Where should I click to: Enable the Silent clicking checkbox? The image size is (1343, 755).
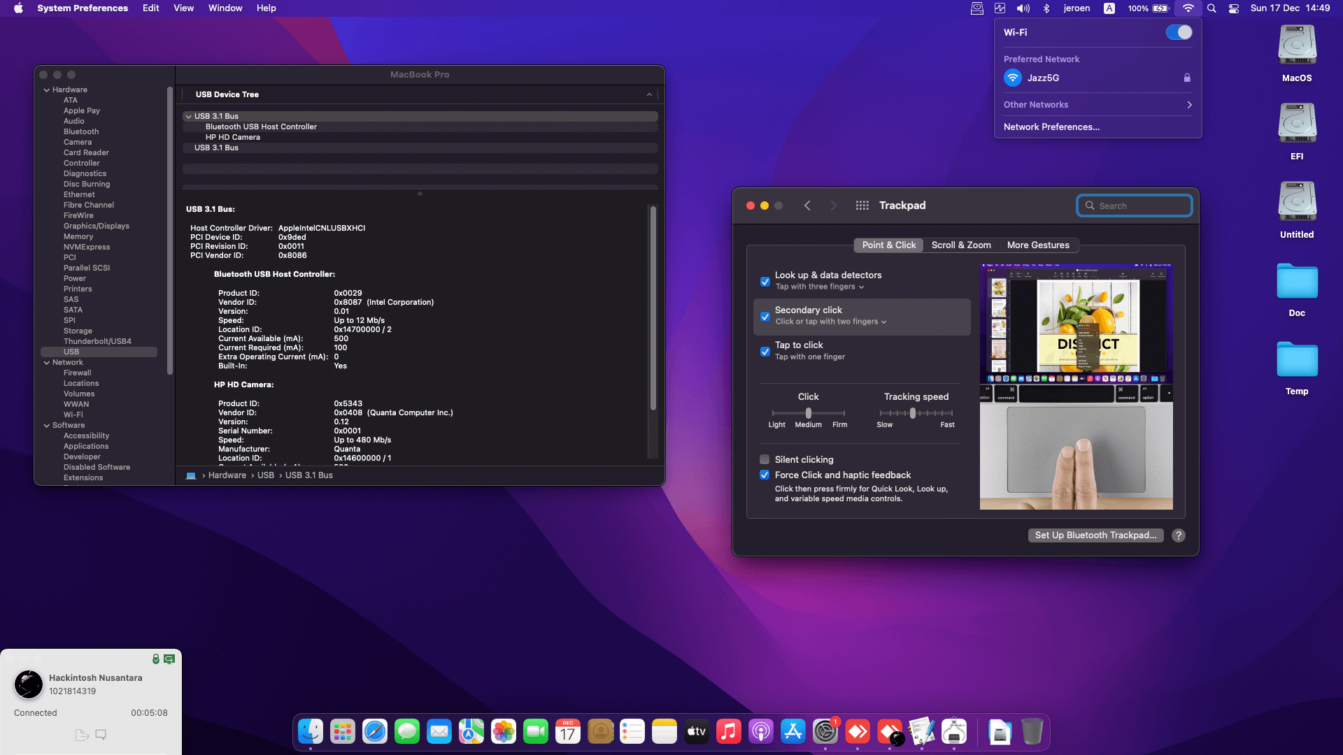tap(765, 459)
